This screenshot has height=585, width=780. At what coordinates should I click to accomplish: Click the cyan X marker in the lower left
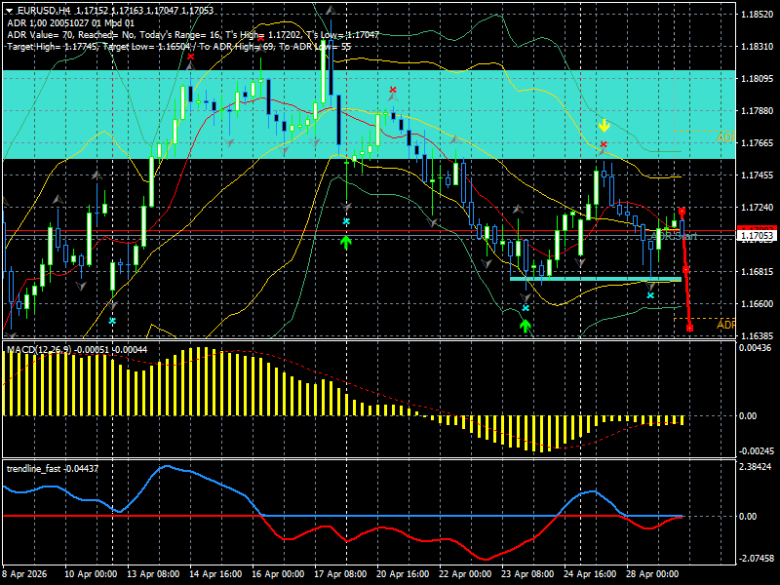111,319
